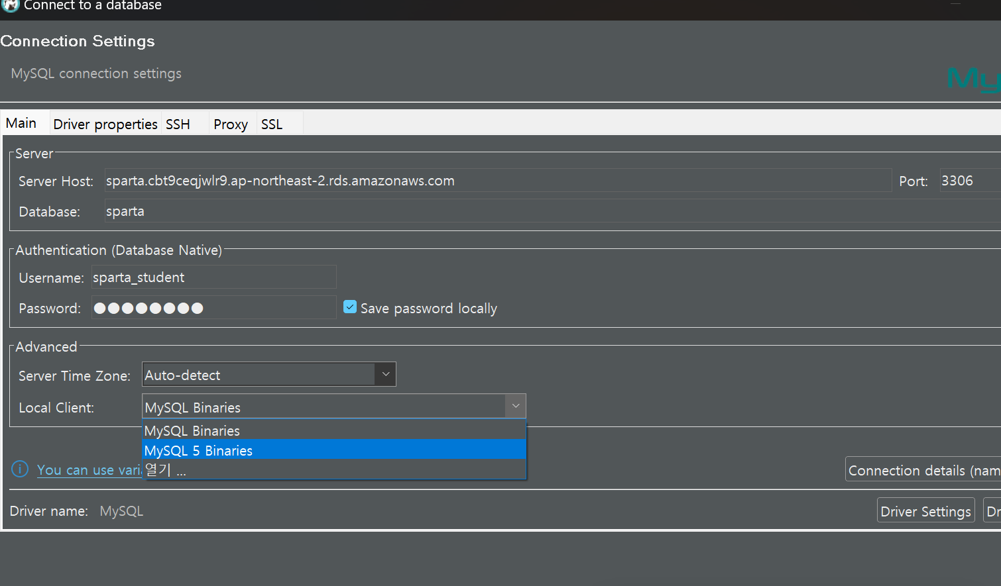Click the info icon beside variables hint

(20, 469)
